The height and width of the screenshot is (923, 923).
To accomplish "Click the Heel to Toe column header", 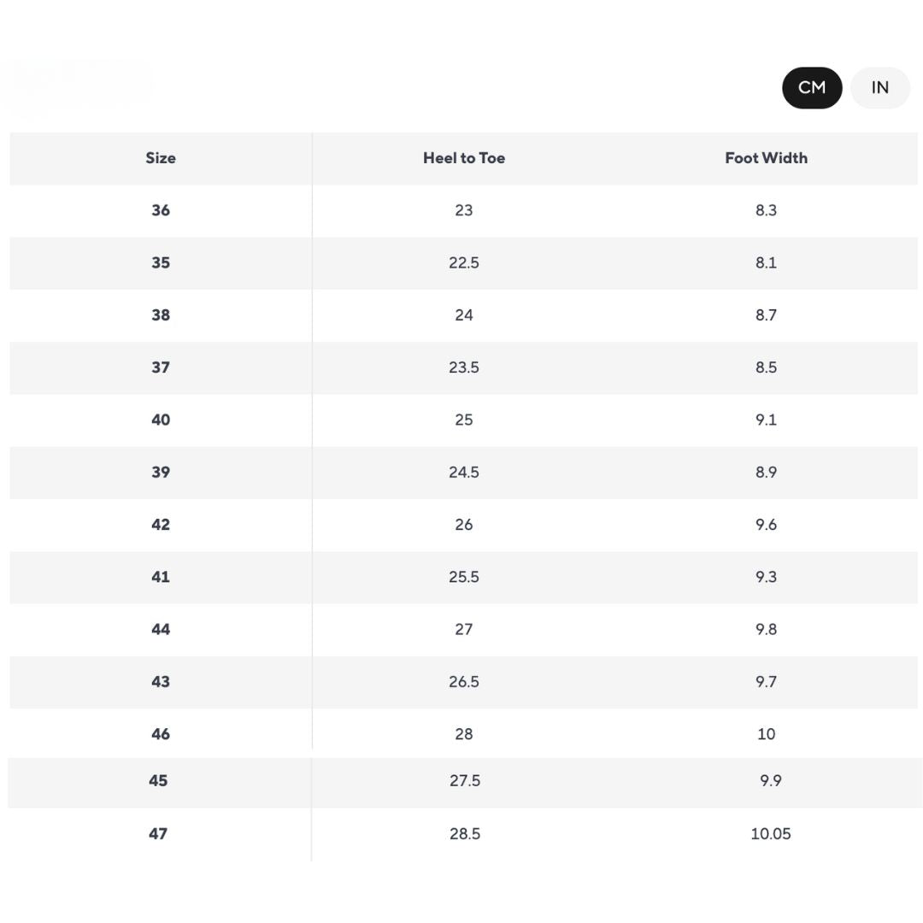I will 464,158.
